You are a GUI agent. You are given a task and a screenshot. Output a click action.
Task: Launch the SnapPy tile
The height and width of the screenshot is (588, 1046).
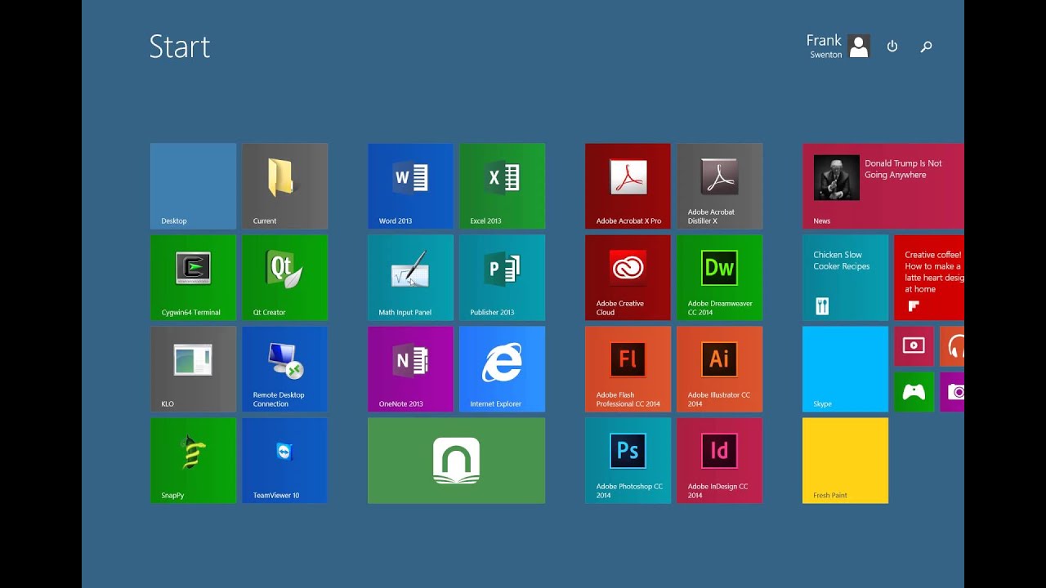193,461
